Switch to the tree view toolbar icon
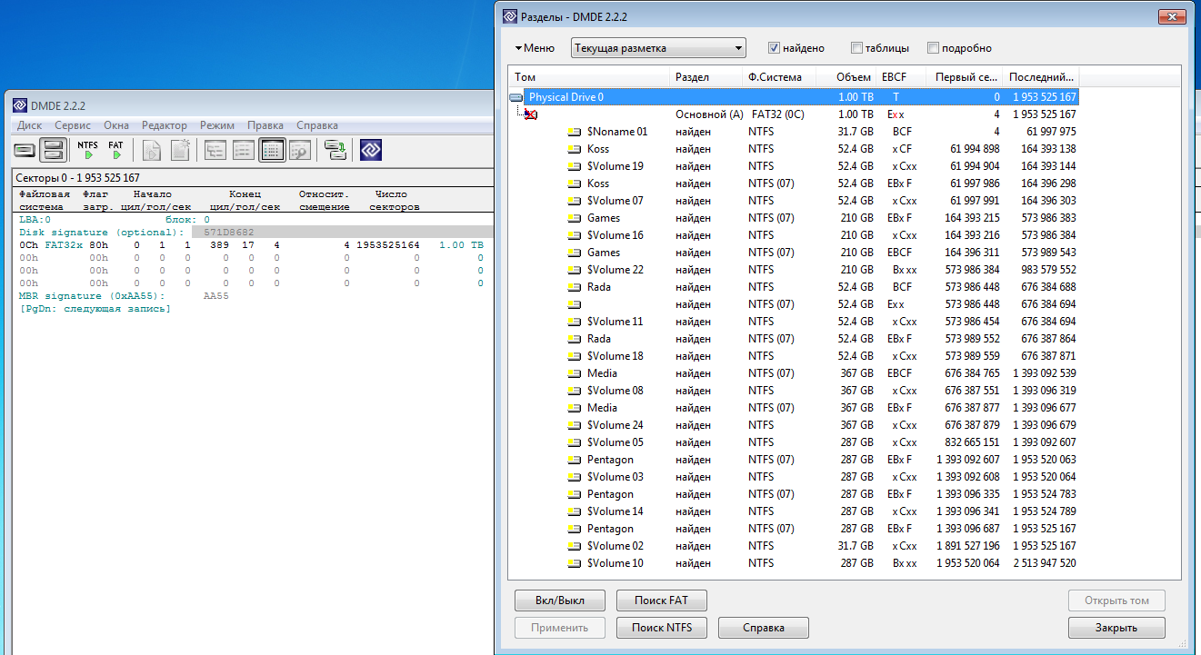Viewport: 1201px width, 655px height. point(215,150)
